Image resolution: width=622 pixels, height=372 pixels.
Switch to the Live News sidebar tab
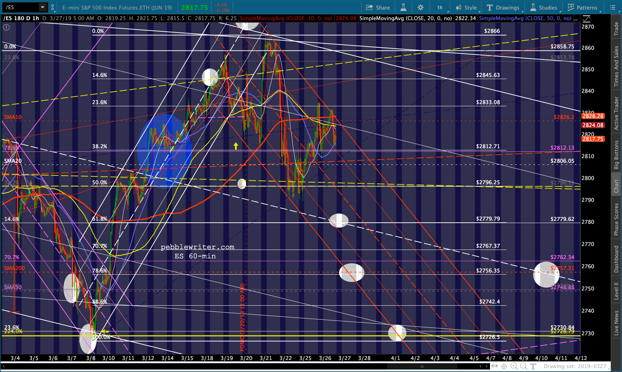coord(616,323)
